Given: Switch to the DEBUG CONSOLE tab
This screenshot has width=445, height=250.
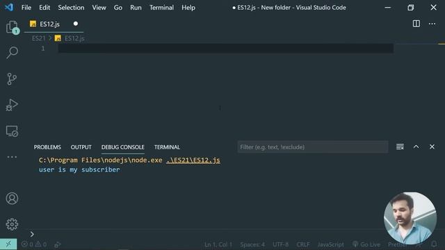Looking at the screenshot, I should pos(123,147).
